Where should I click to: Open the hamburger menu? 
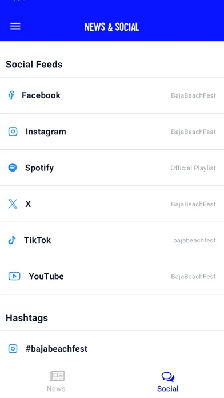(x=15, y=26)
